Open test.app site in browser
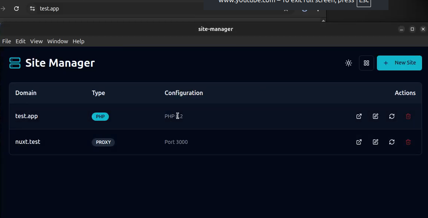Image resolution: width=428 pixels, height=218 pixels. coord(359,116)
